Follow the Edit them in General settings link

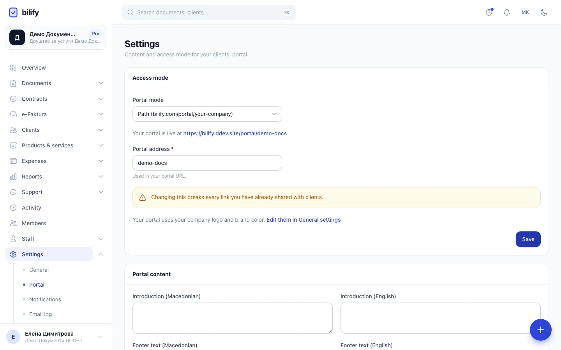point(303,220)
